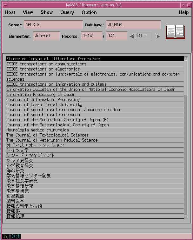
Task: Open the window menu button in title bar
Action: pos(5,5)
